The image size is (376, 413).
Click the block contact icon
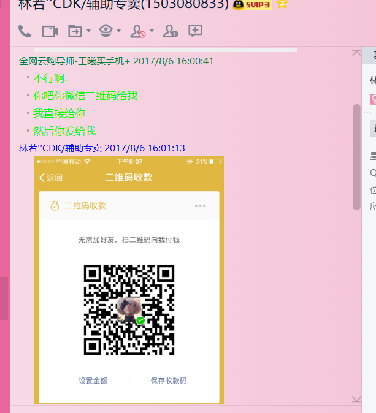tap(138, 31)
